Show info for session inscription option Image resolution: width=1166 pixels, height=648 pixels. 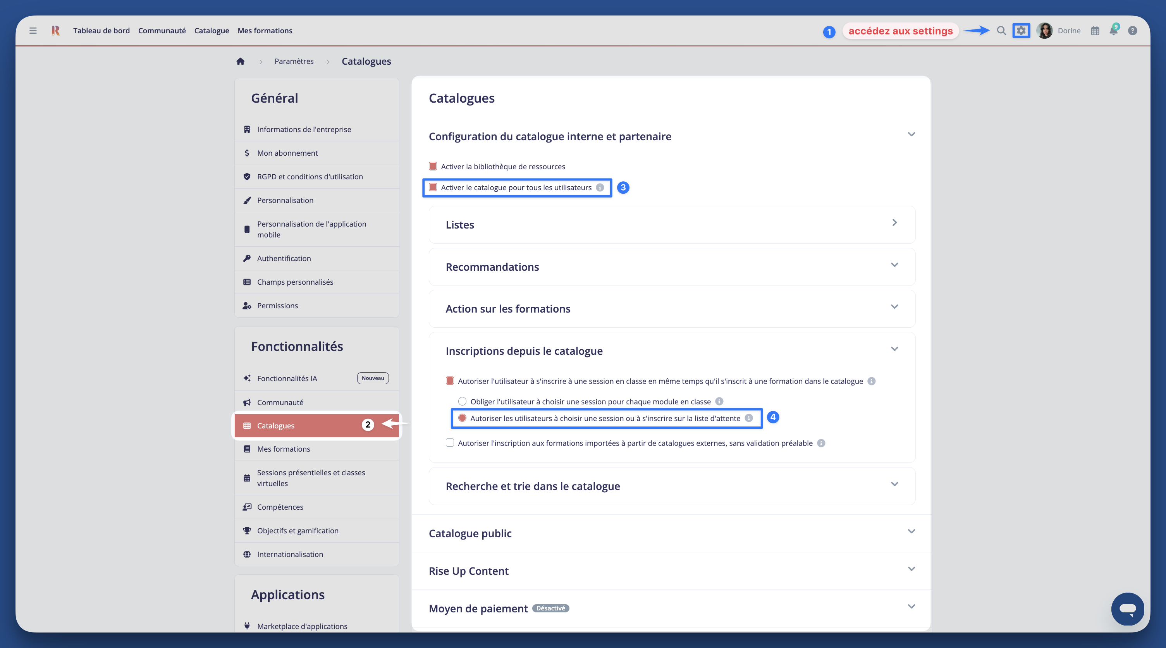click(871, 381)
